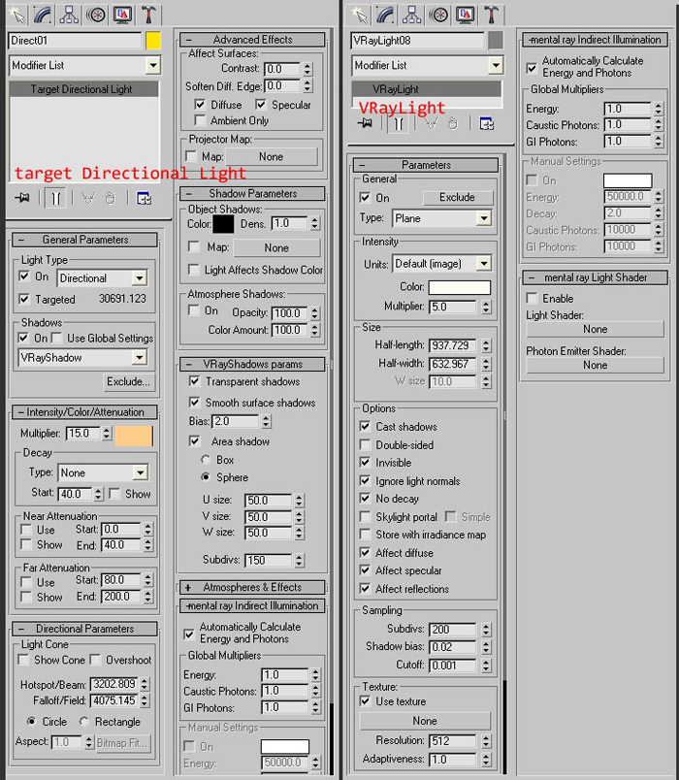Screen dimensions: 679x780
Task: Open the Utilities hammer tab in VRayLight08 panel
Action: point(491,14)
